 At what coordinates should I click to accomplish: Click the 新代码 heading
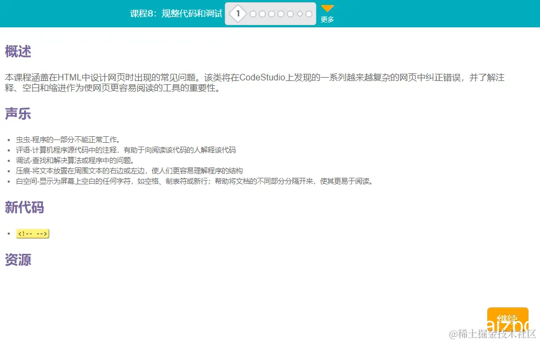coord(24,208)
